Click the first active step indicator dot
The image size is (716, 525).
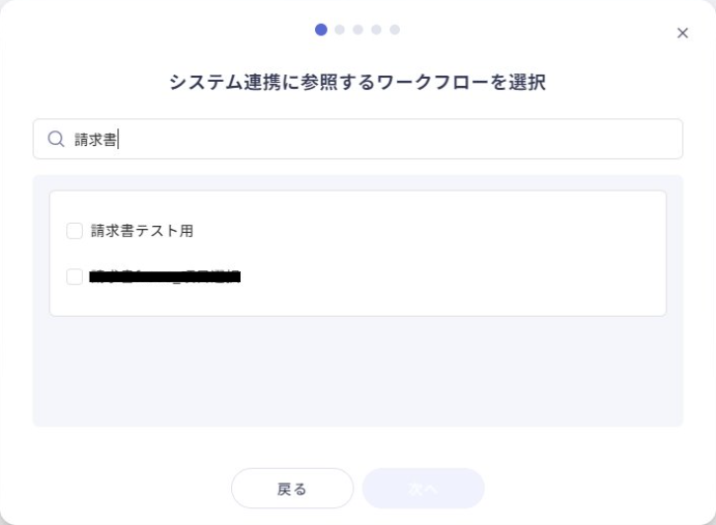321,30
